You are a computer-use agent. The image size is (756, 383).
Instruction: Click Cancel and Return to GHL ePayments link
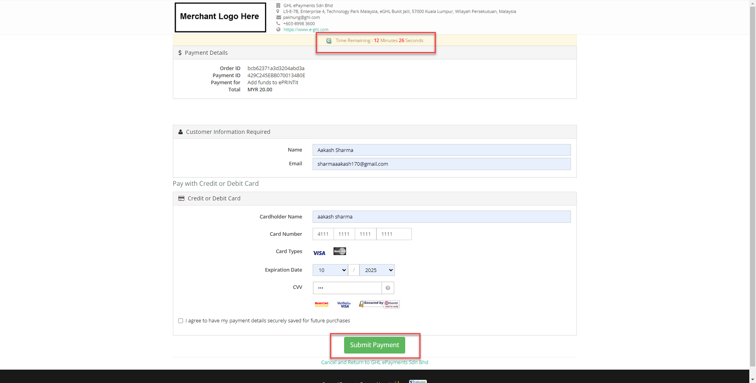(x=374, y=363)
